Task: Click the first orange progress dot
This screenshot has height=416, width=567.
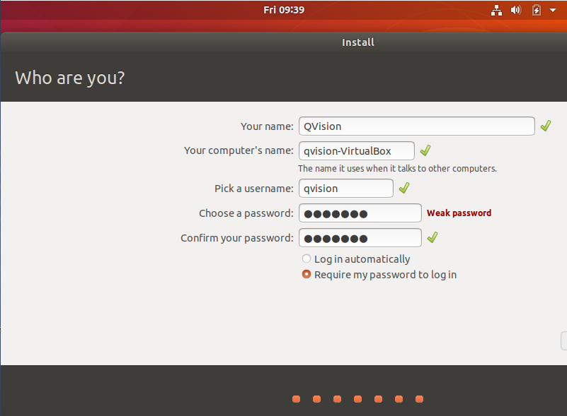Action: [296, 399]
